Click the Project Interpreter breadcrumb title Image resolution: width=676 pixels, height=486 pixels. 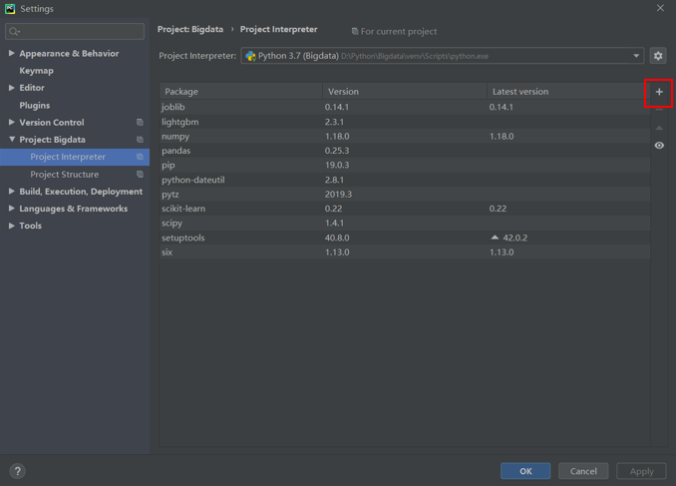tap(278, 29)
